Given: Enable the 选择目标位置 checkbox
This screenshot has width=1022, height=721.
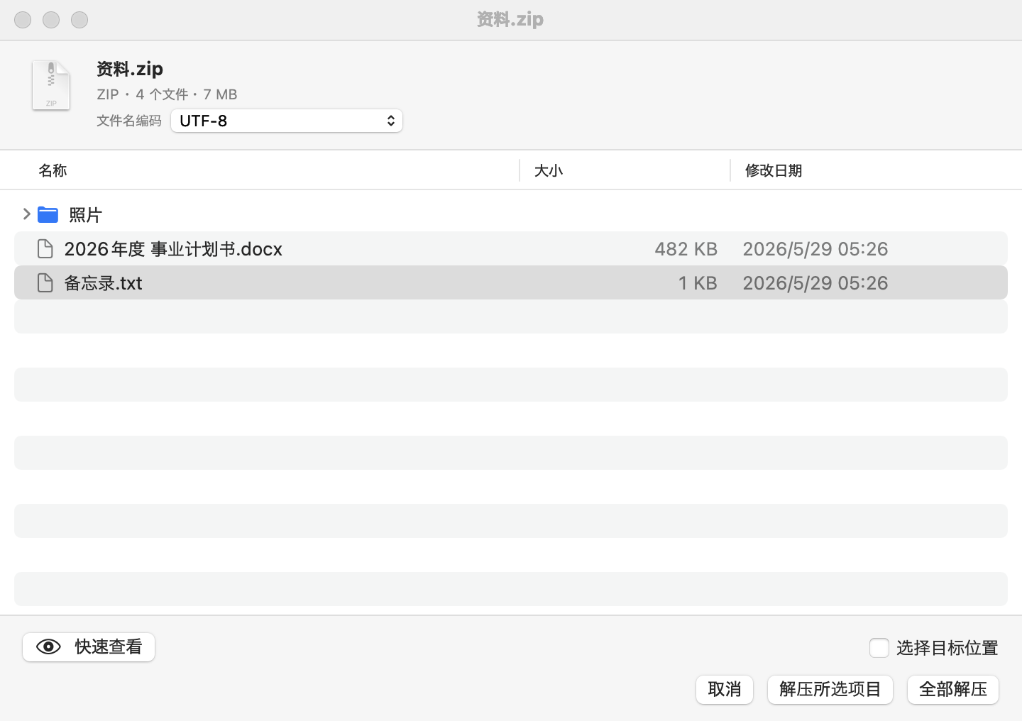Looking at the screenshot, I should pyautogui.click(x=879, y=647).
